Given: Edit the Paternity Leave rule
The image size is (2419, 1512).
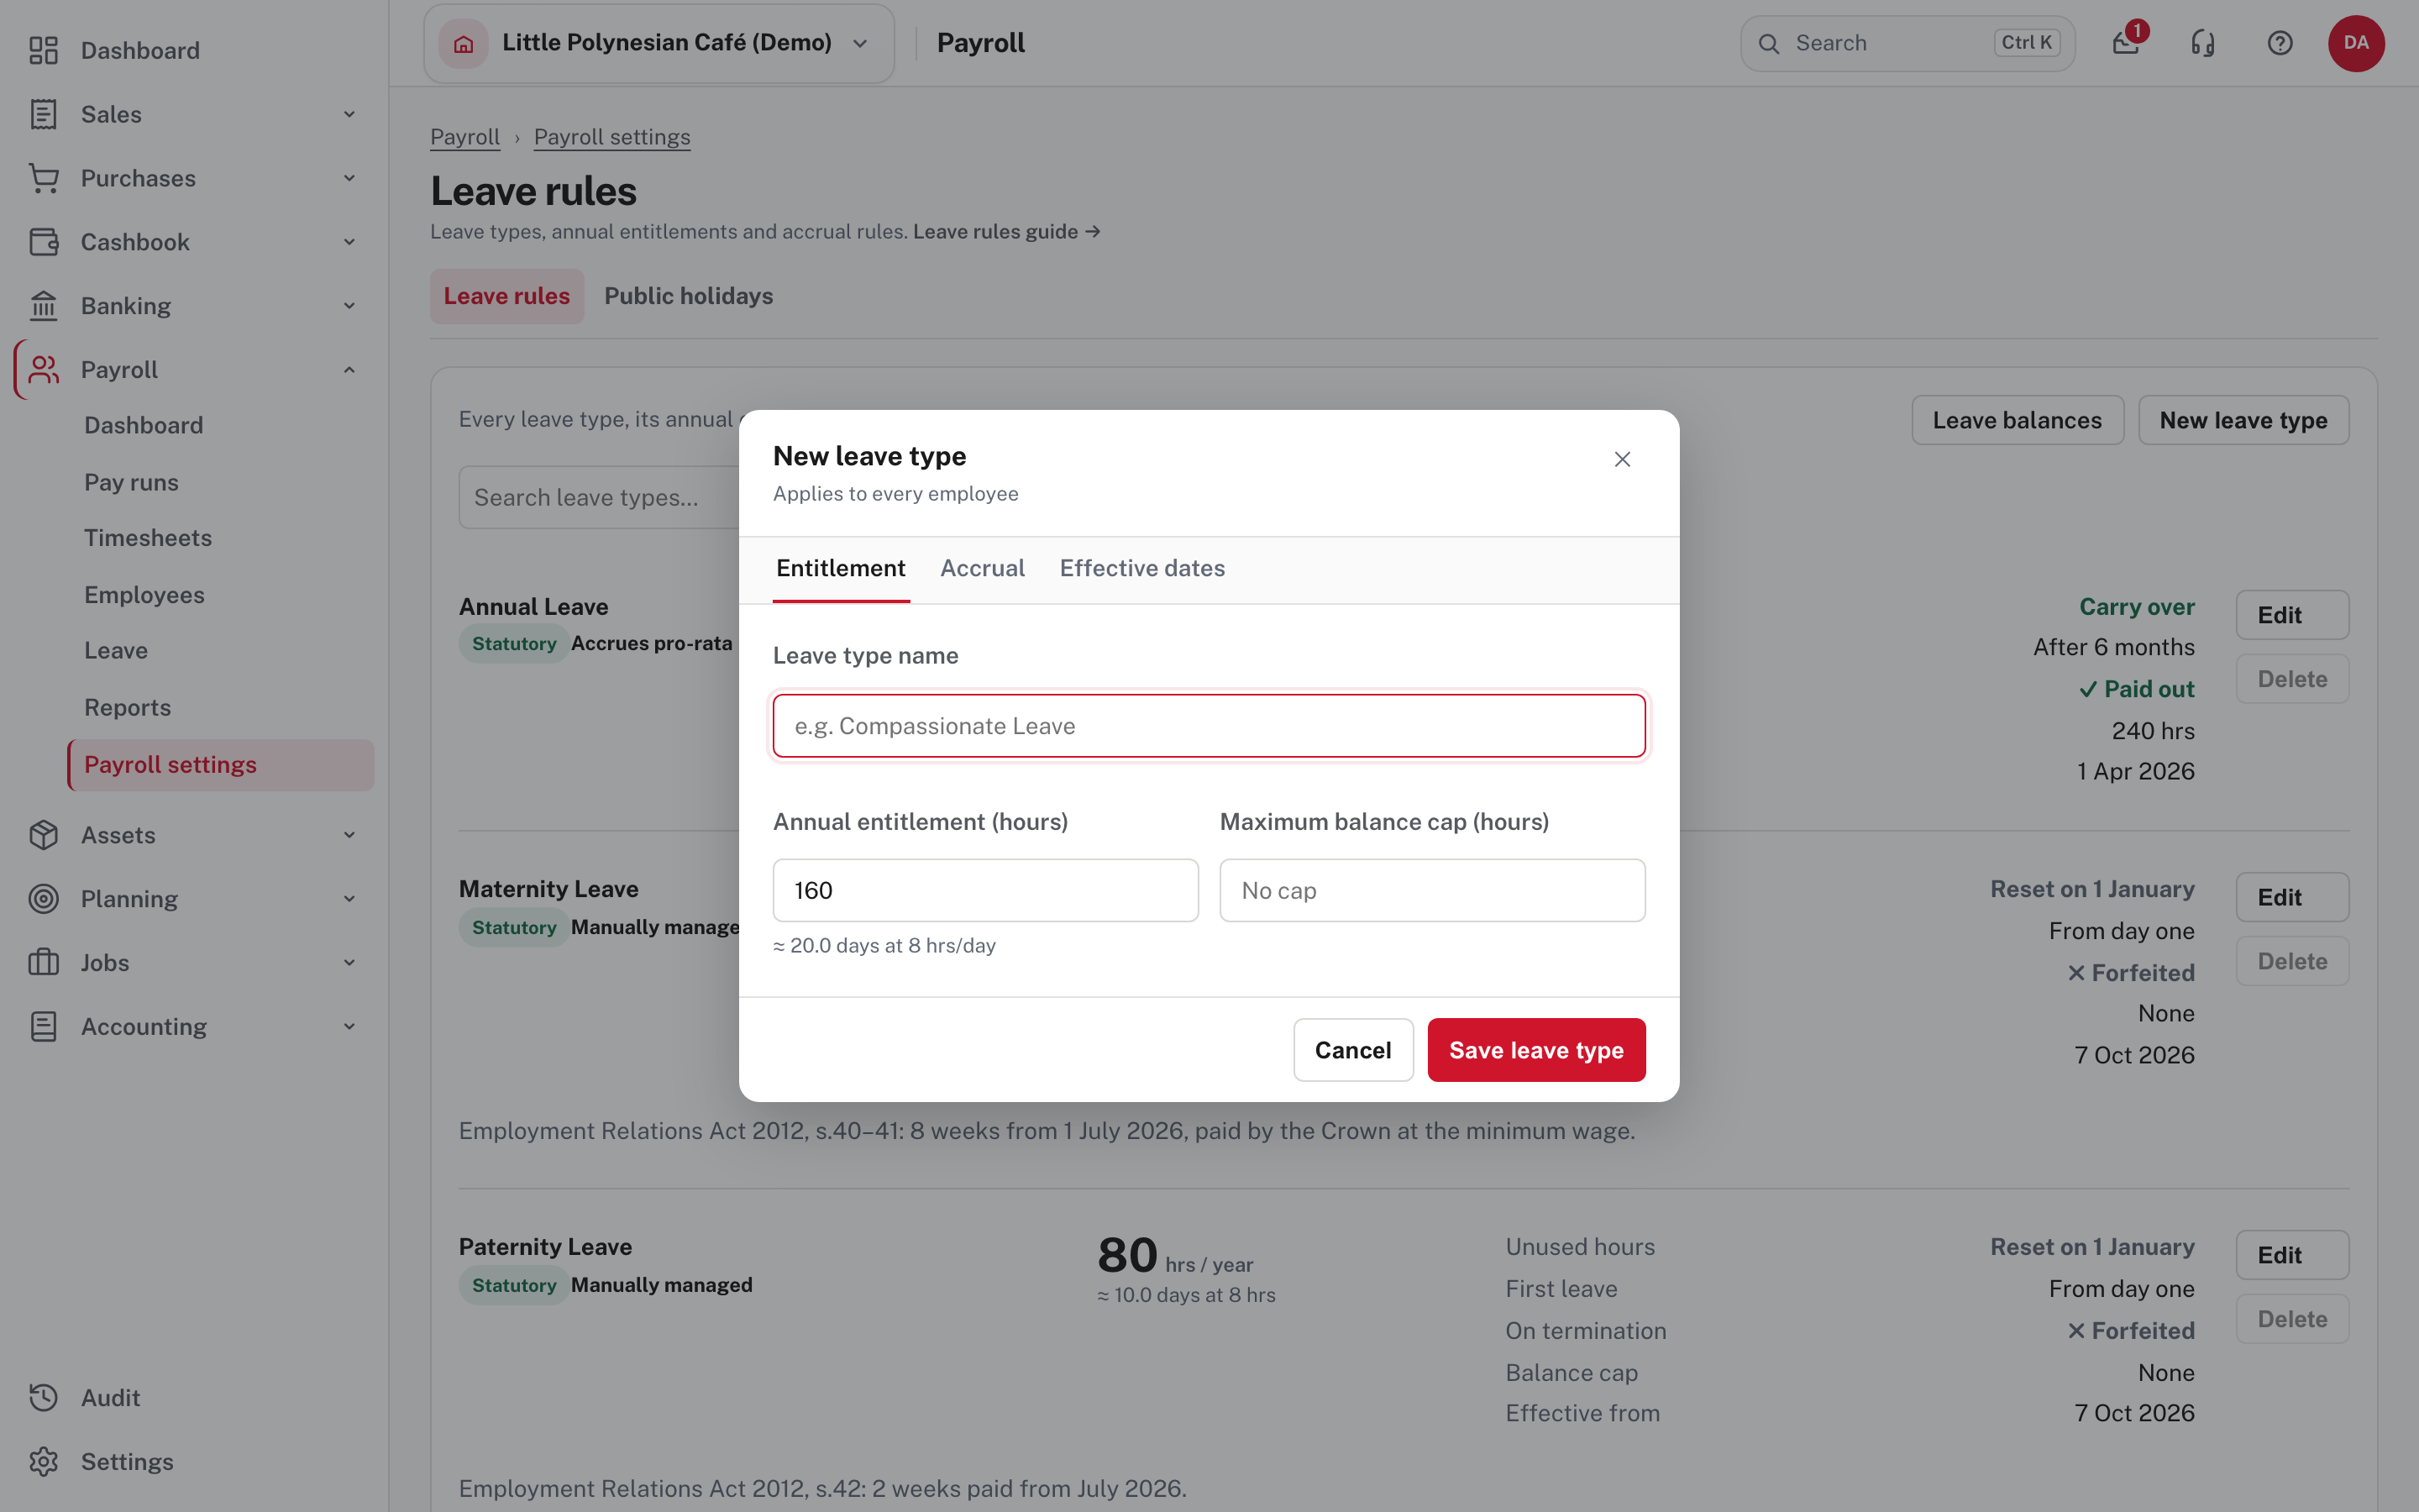Looking at the screenshot, I should point(2292,1255).
